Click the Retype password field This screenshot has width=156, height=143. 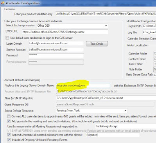pyautogui.click(x=56, y=62)
